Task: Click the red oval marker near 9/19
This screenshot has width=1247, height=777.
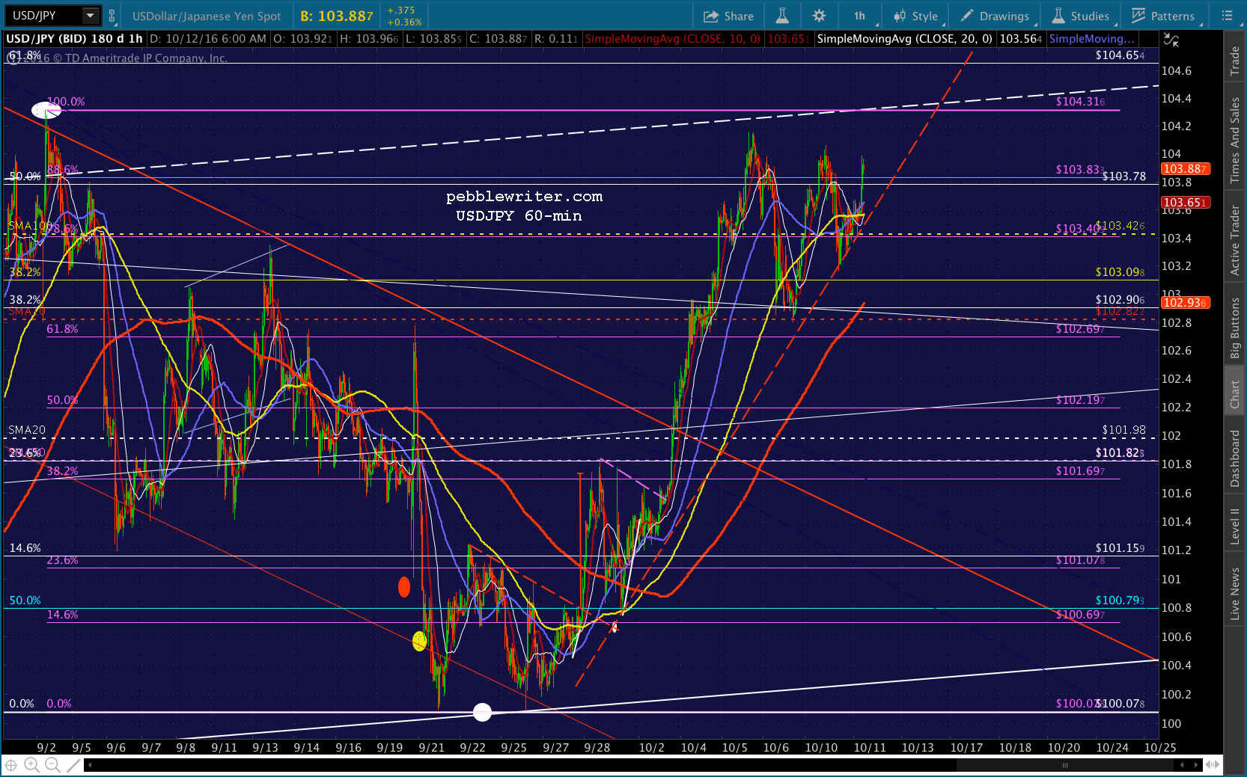Action: (404, 587)
